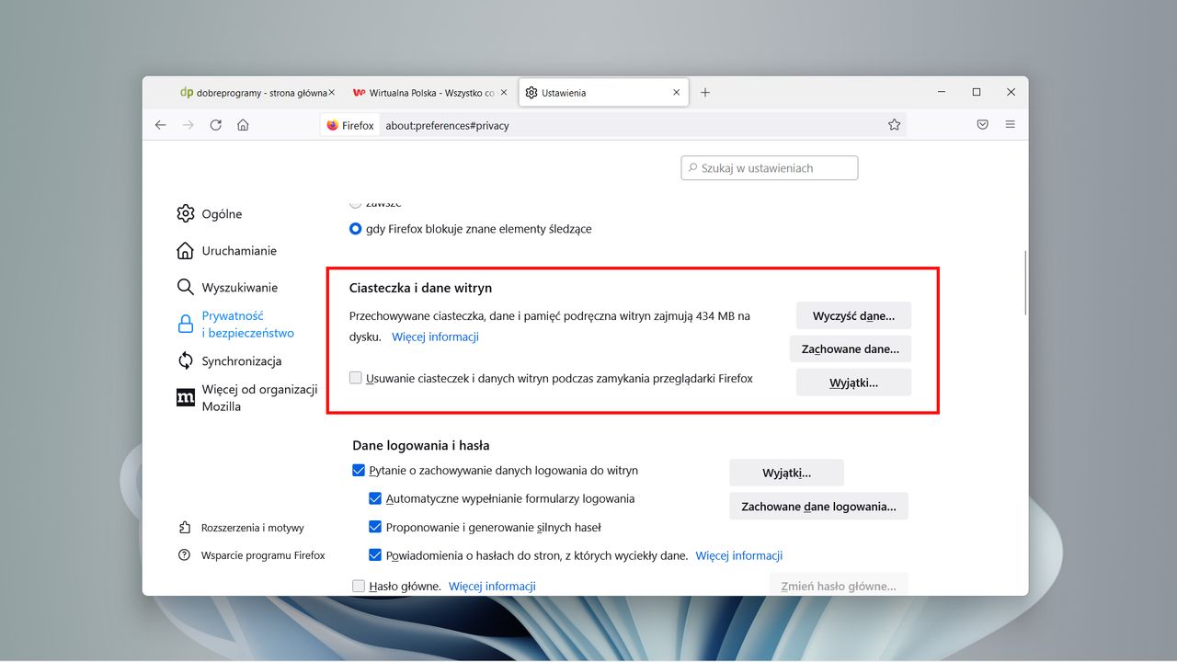1177x662 pixels.
Task: Open Więcej od organizacji Mozilla
Action: coord(246,398)
